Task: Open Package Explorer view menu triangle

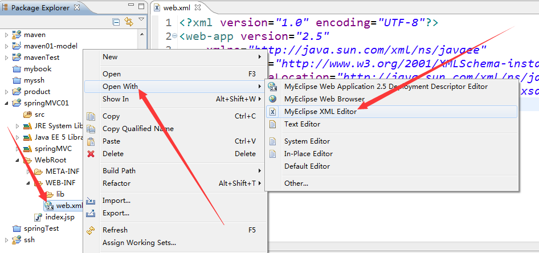Action: pyautogui.click(x=141, y=19)
